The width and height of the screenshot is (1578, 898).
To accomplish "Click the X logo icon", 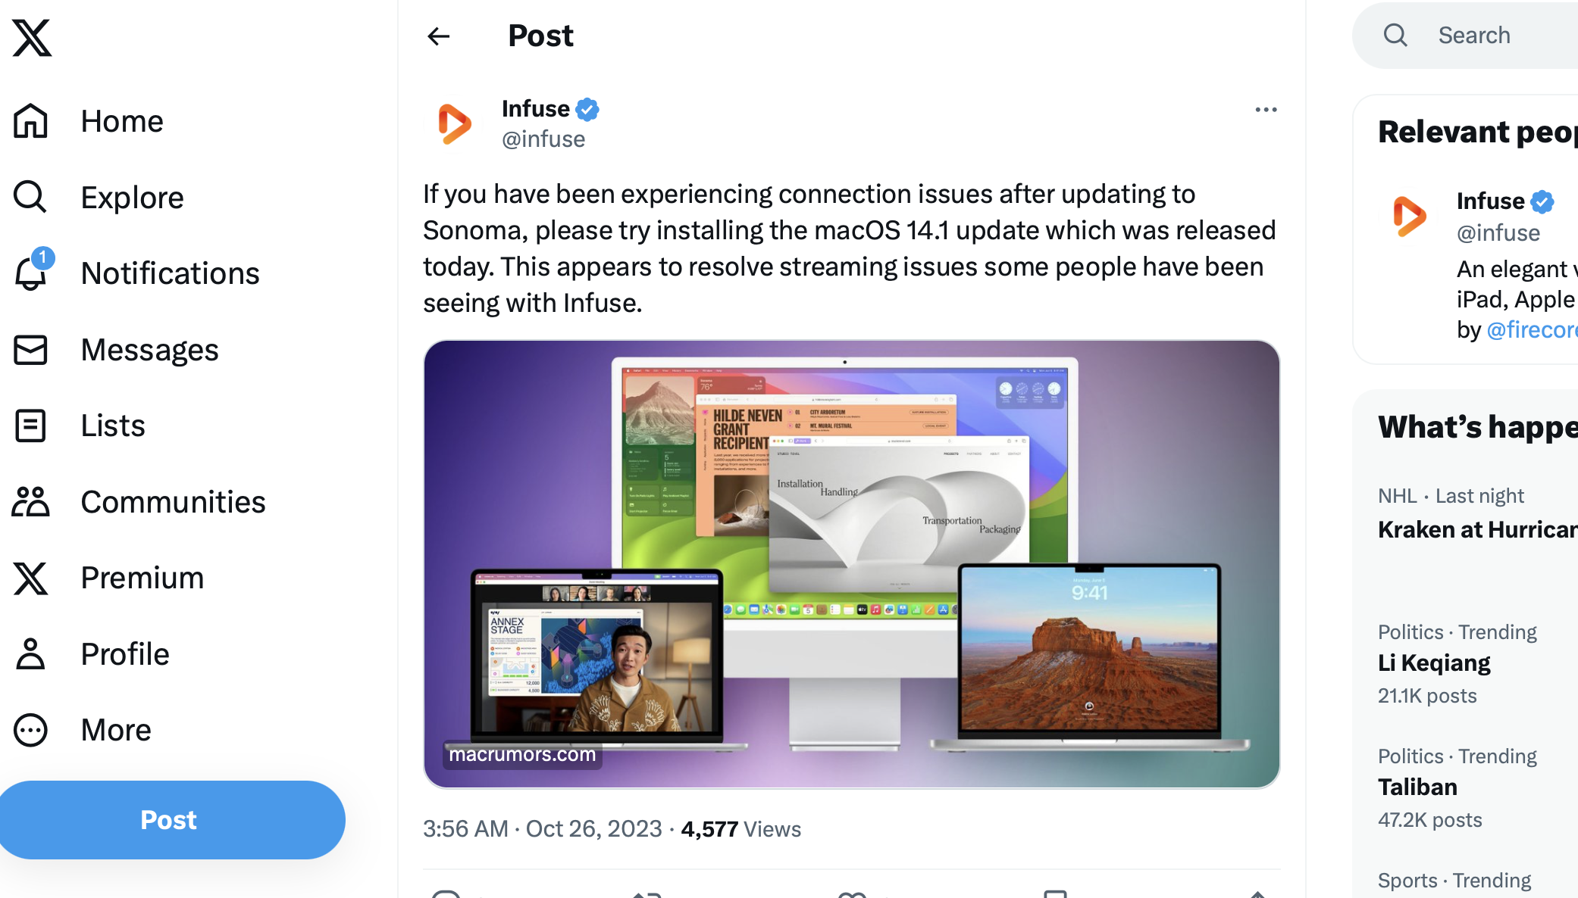I will pos(32,38).
